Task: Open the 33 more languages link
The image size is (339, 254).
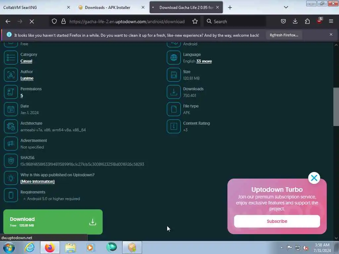Action: [204, 61]
